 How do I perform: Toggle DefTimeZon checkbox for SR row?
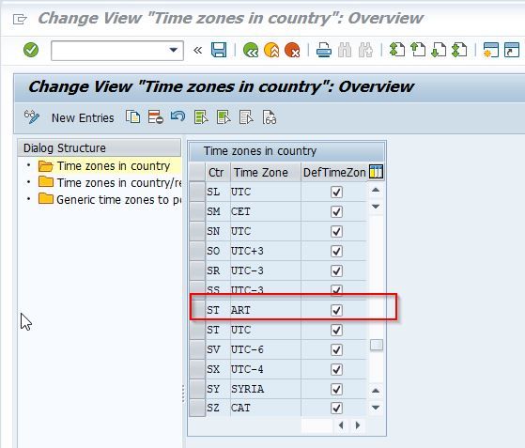click(336, 270)
